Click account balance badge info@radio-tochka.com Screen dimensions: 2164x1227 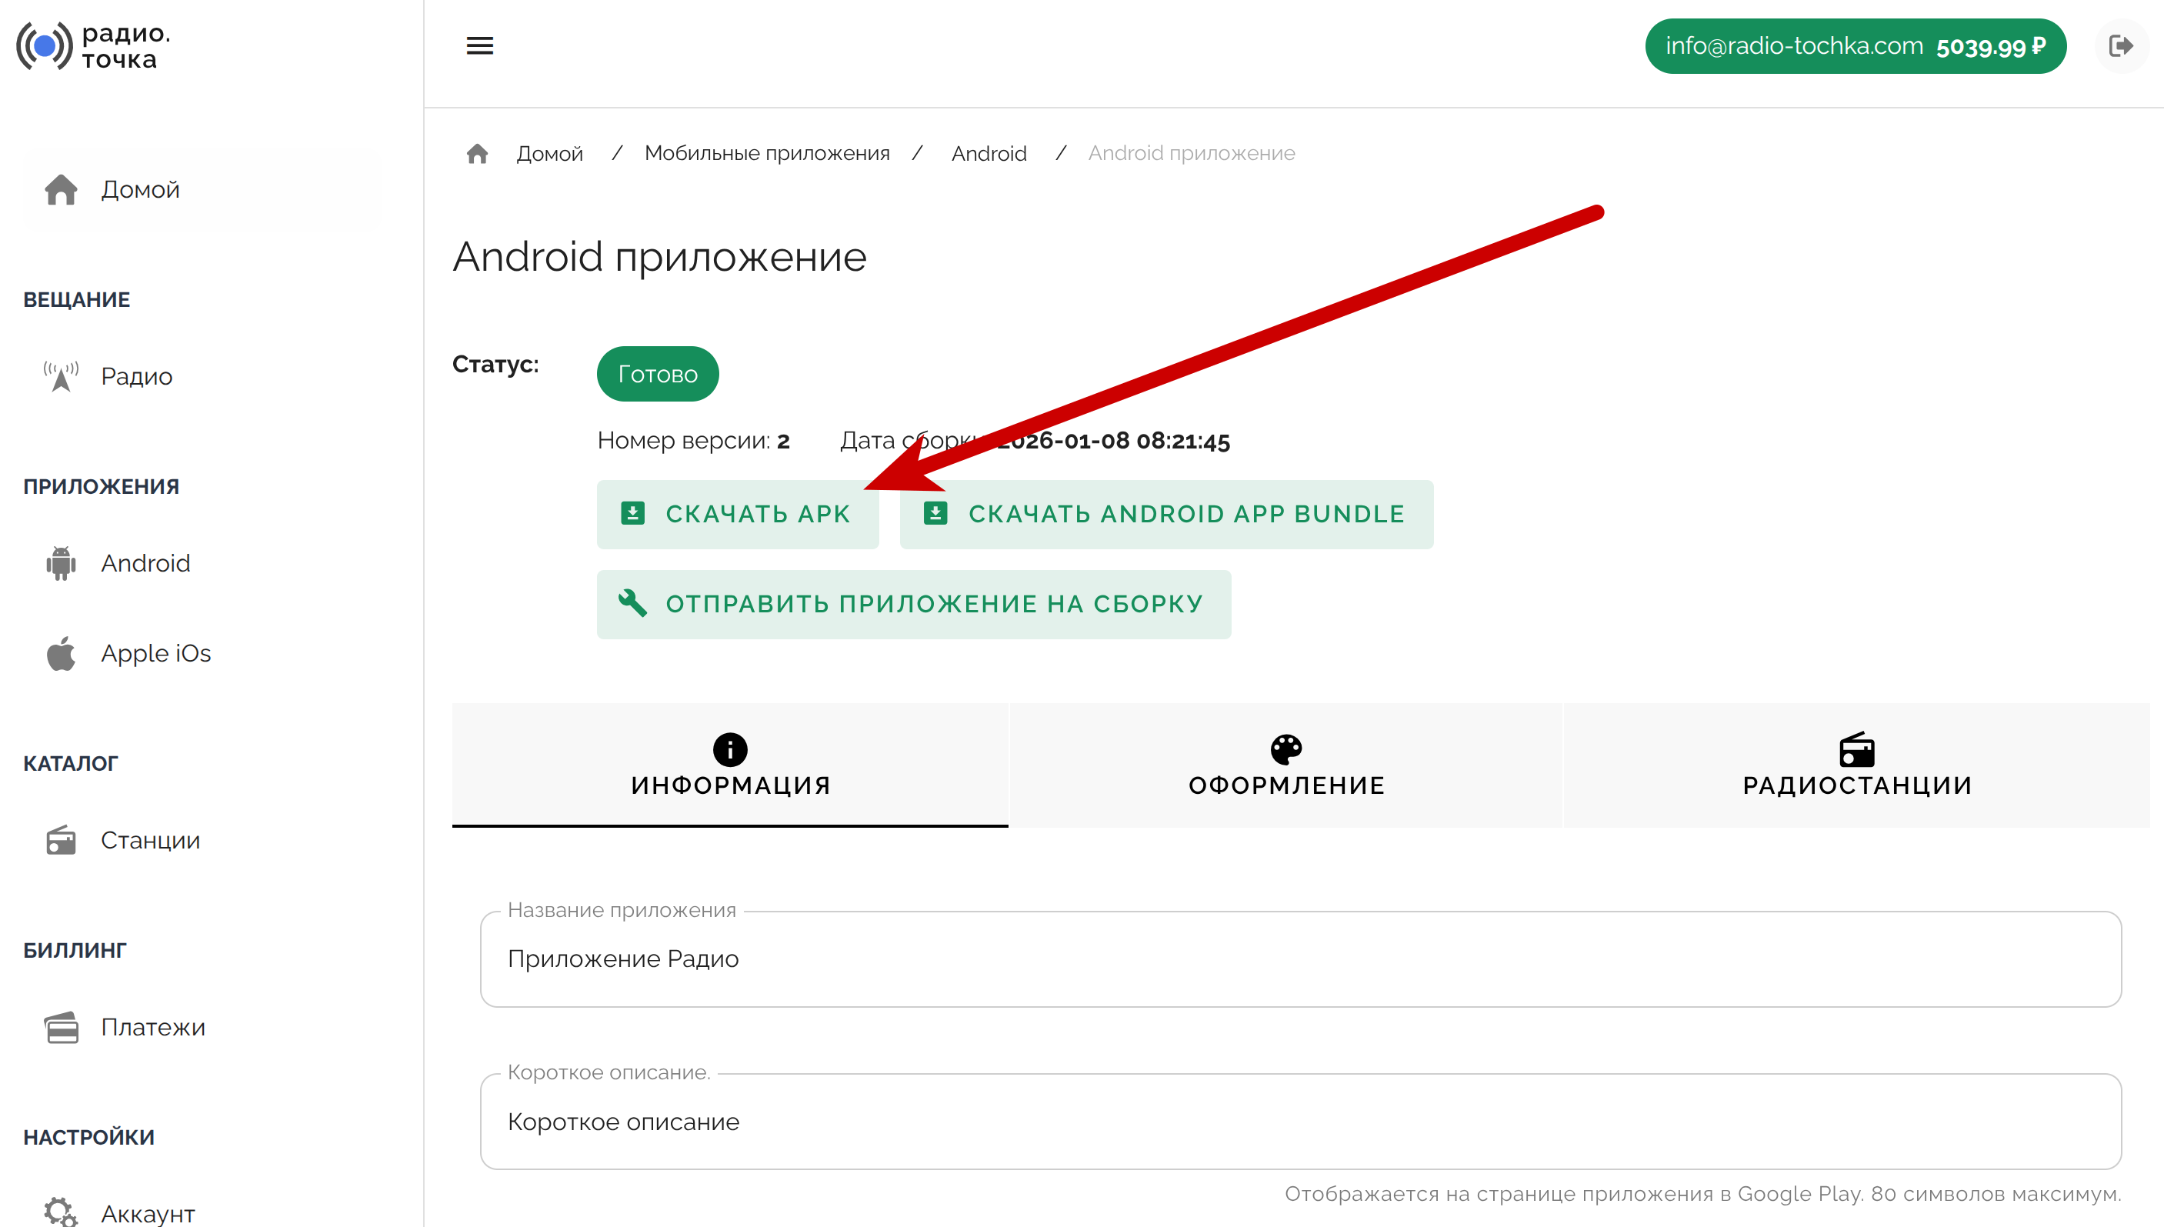pos(1855,46)
